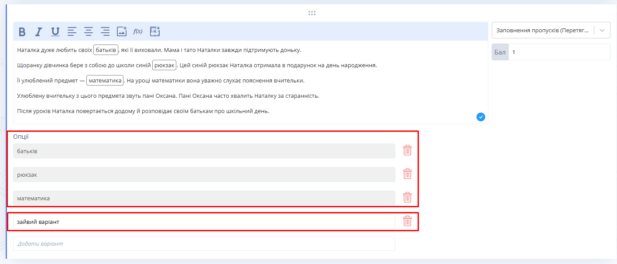Delete the option 'батьків'
The width and height of the screenshot is (617, 264).
point(407,151)
